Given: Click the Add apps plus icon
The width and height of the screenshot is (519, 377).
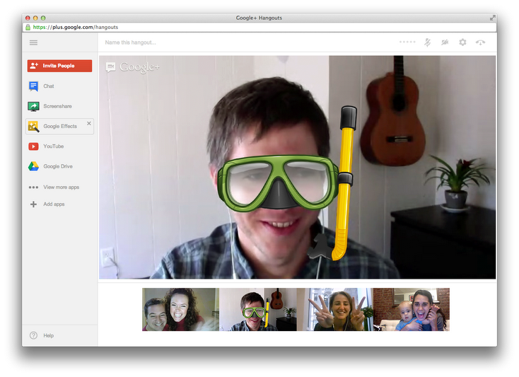Looking at the screenshot, I should [33, 204].
